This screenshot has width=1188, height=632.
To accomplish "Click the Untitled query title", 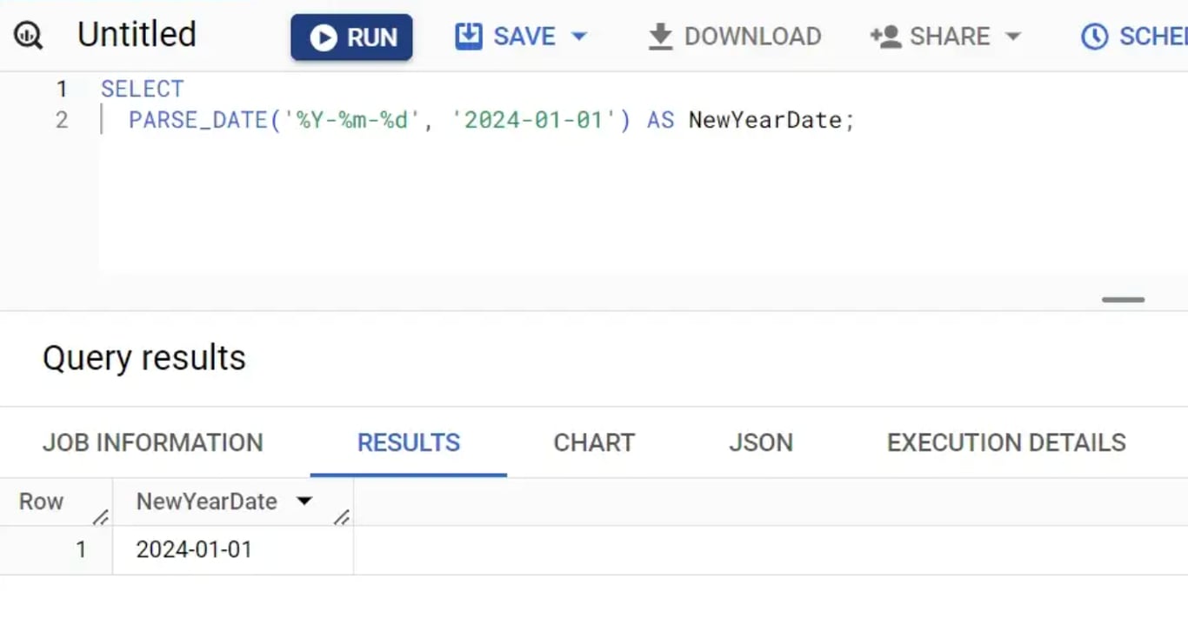I will (x=137, y=35).
